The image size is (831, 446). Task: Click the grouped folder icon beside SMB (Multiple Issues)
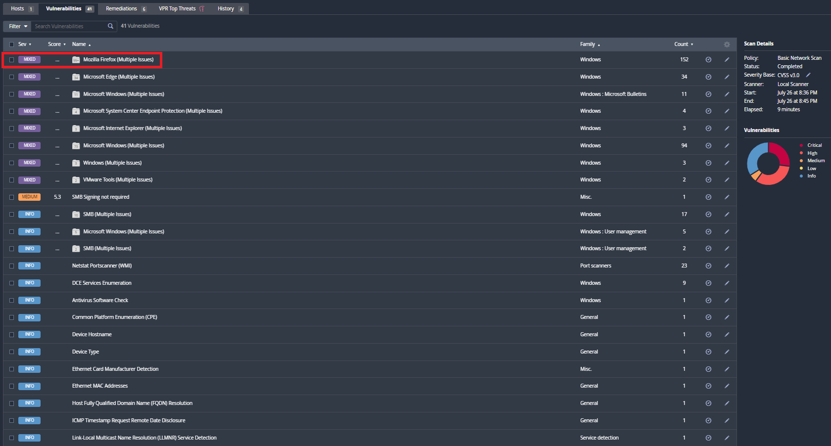click(x=76, y=214)
